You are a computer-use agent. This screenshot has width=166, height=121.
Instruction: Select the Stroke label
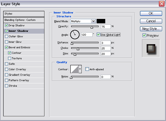pyautogui.click(x=13, y=86)
